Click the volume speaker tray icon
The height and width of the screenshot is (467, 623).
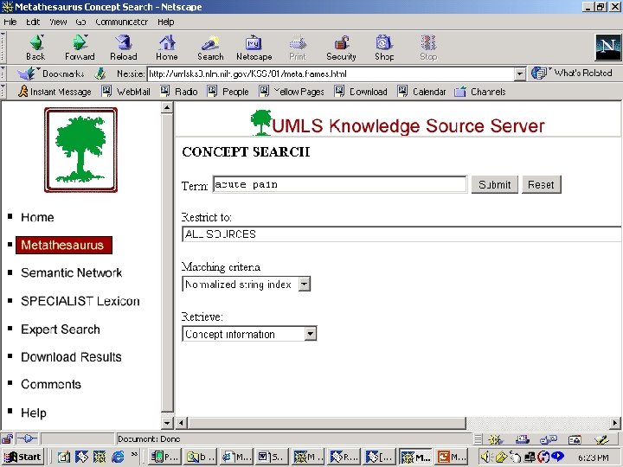pos(485,457)
